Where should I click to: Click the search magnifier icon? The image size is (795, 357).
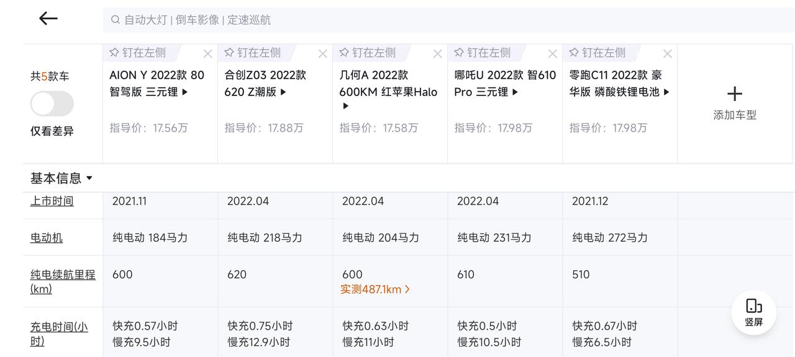(116, 20)
